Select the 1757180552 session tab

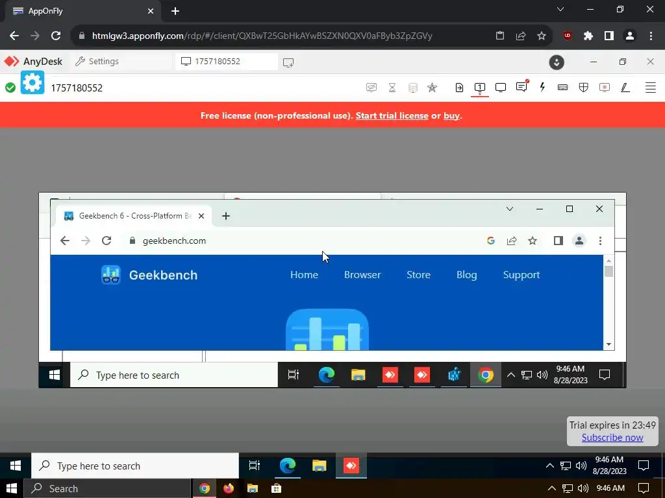point(227,62)
